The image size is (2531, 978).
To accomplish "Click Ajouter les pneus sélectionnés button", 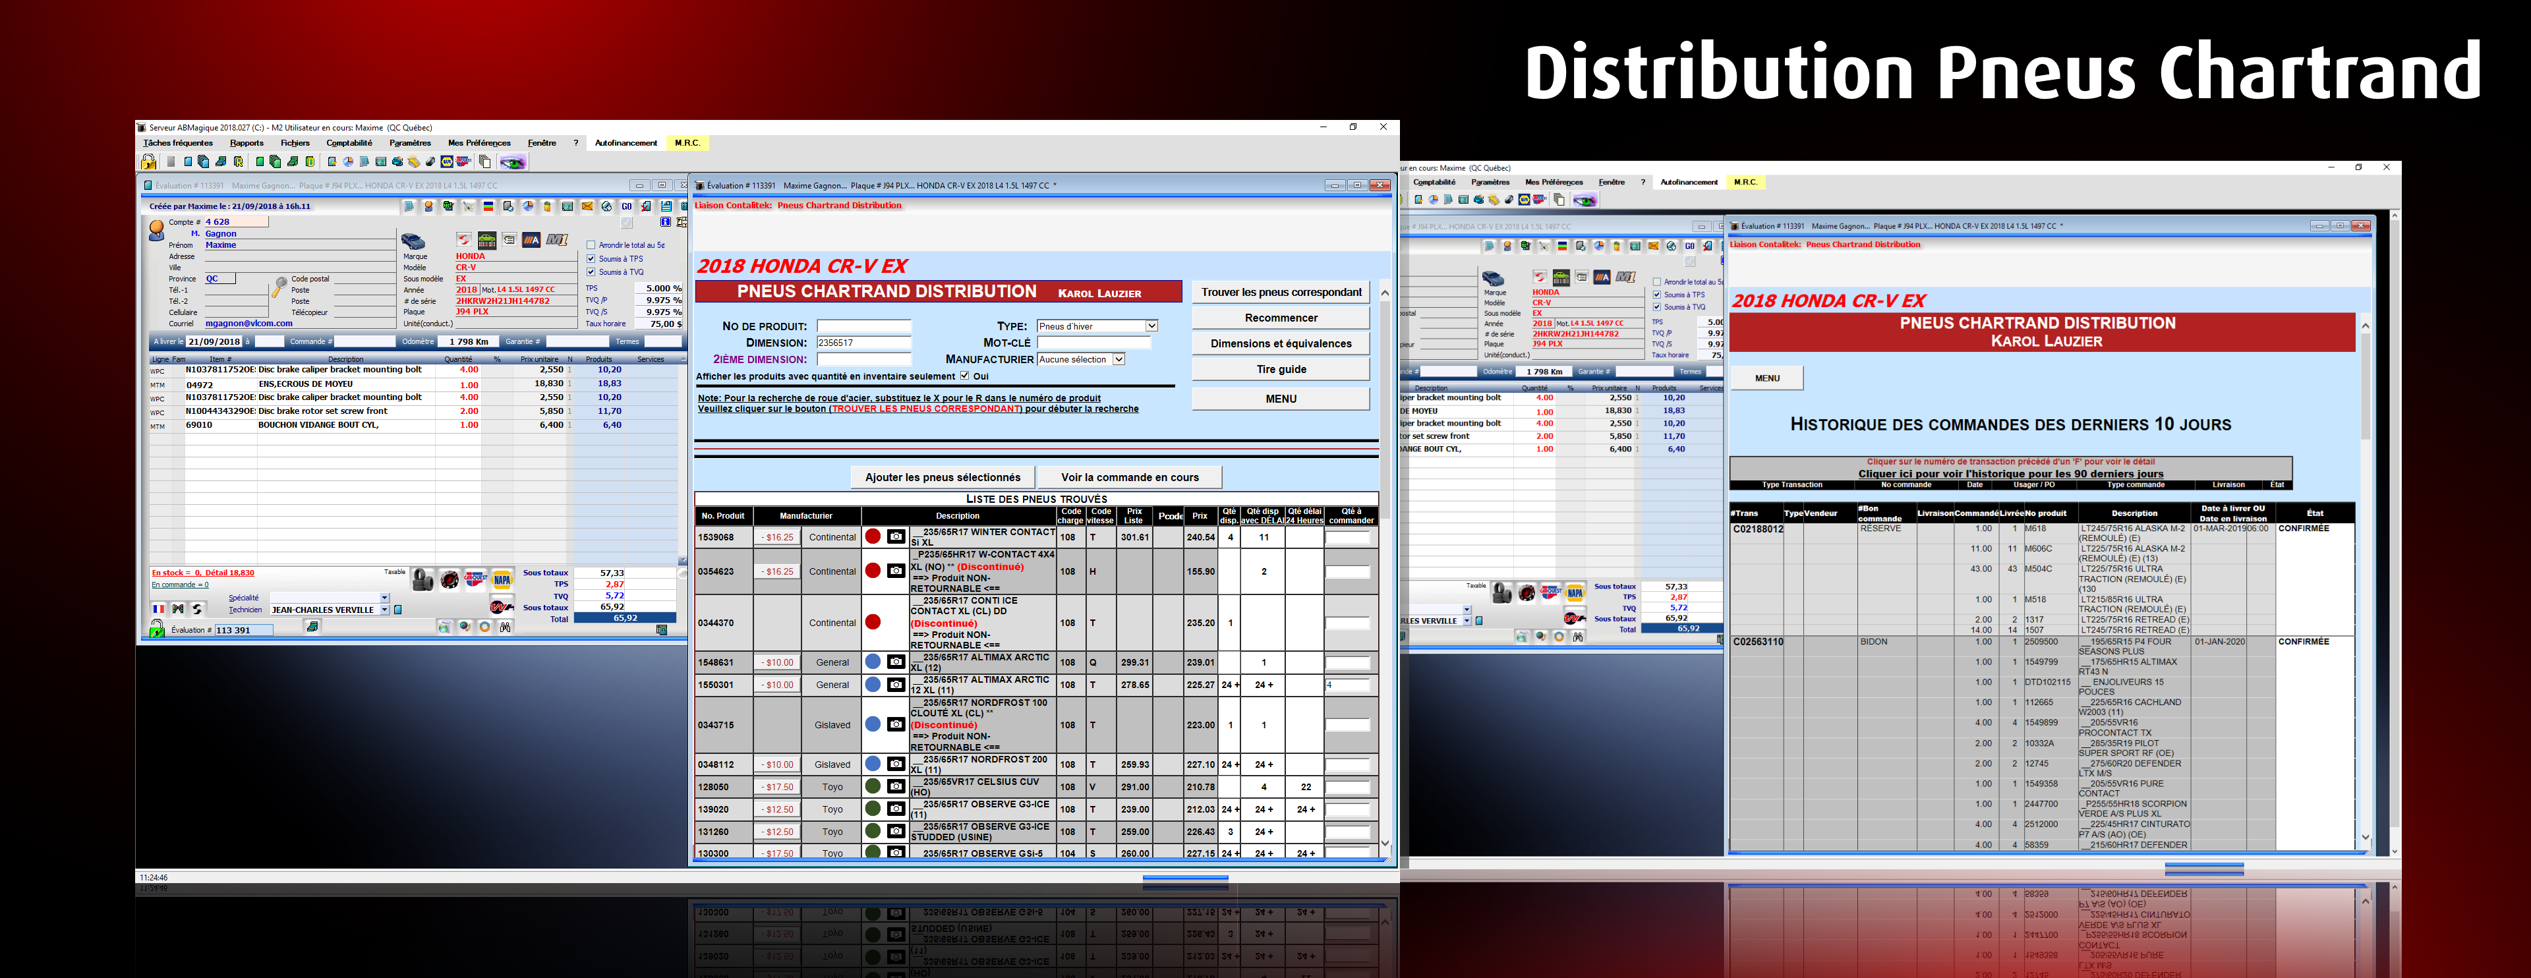I will pos(943,477).
